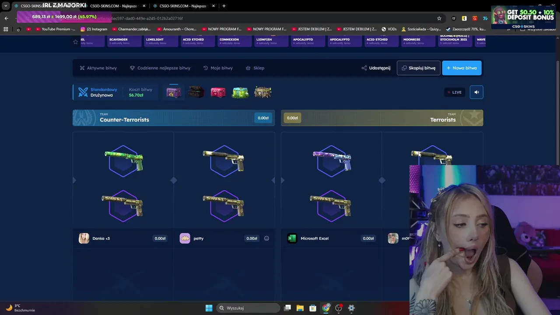Click Counter-Terrorists 0.00zł total badge
The height and width of the screenshot is (315, 560).
[x=263, y=118]
